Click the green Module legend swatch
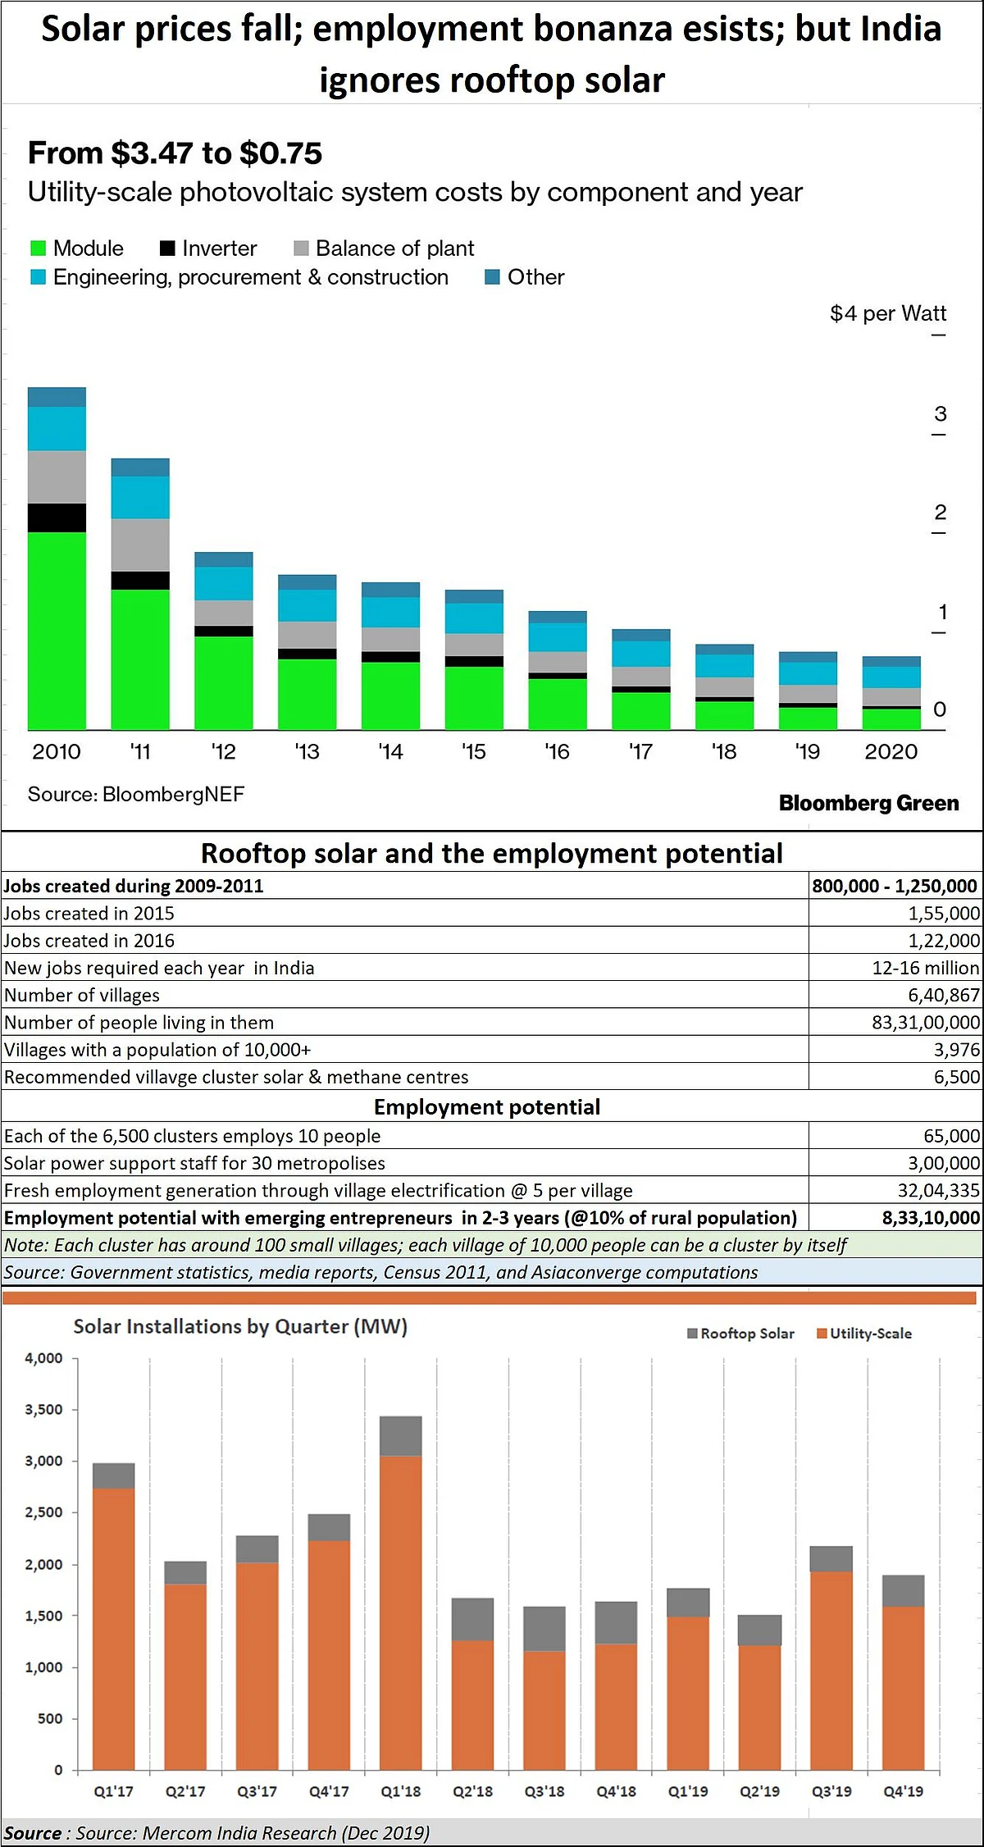This screenshot has width=984, height=1847. pos(38,249)
